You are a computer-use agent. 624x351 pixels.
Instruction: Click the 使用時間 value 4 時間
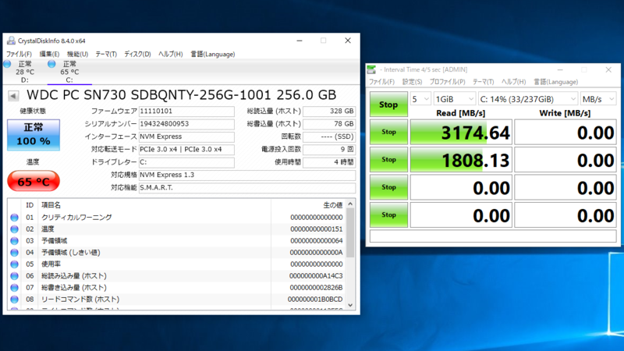pyautogui.click(x=329, y=162)
